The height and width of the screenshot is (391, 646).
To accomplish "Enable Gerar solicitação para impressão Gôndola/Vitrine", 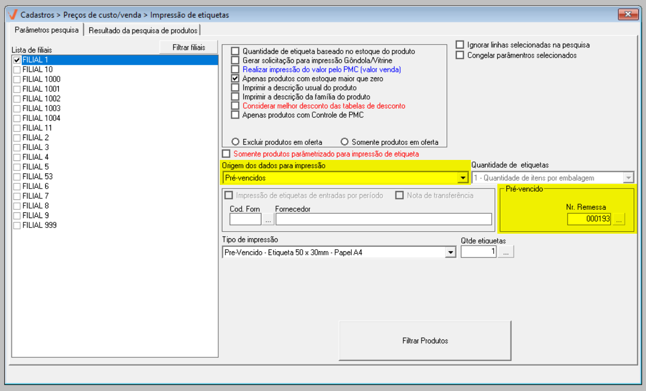I will (x=235, y=60).
